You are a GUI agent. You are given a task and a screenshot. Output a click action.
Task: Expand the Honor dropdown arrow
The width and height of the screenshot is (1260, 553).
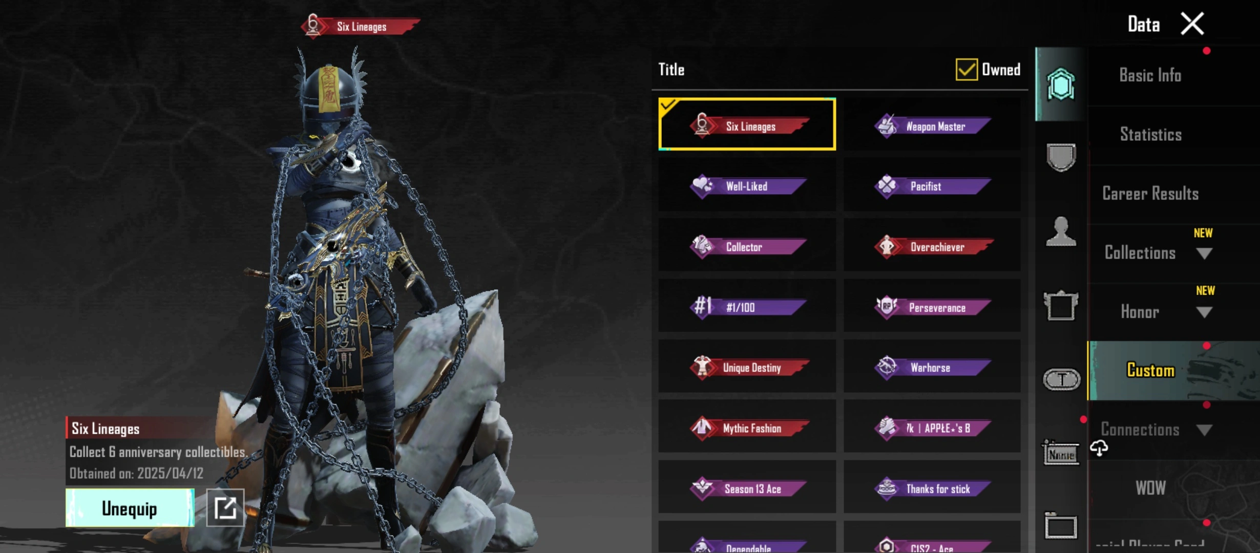pos(1204,312)
